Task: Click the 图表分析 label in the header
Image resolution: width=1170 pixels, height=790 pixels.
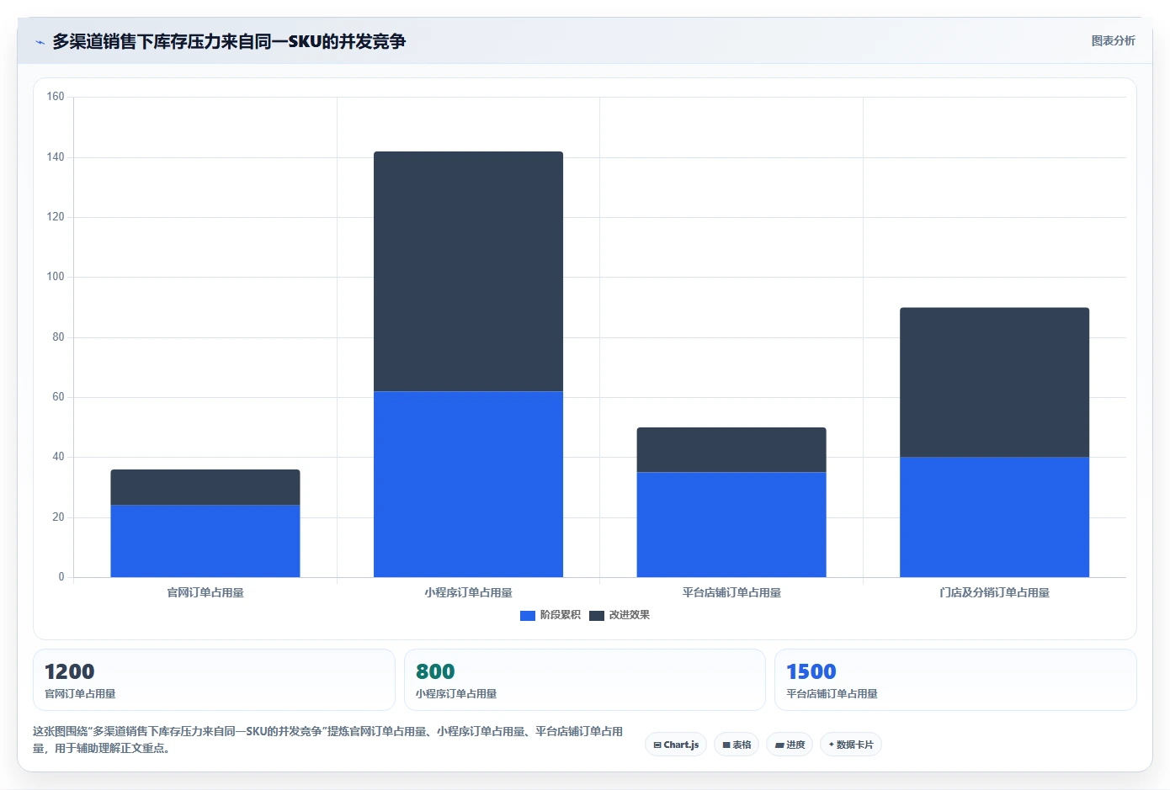Action: point(1113,40)
